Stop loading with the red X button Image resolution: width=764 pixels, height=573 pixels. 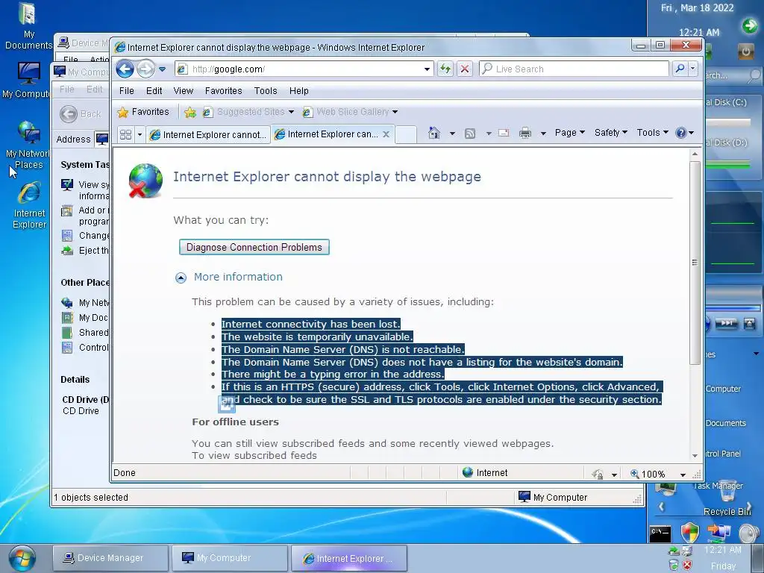[x=465, y=69]
